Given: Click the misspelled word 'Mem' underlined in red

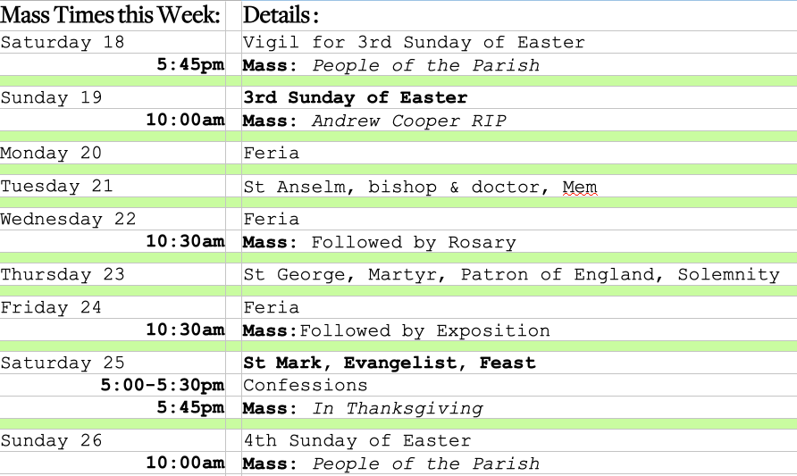Looking at the screenshot, I should (579, 188).
